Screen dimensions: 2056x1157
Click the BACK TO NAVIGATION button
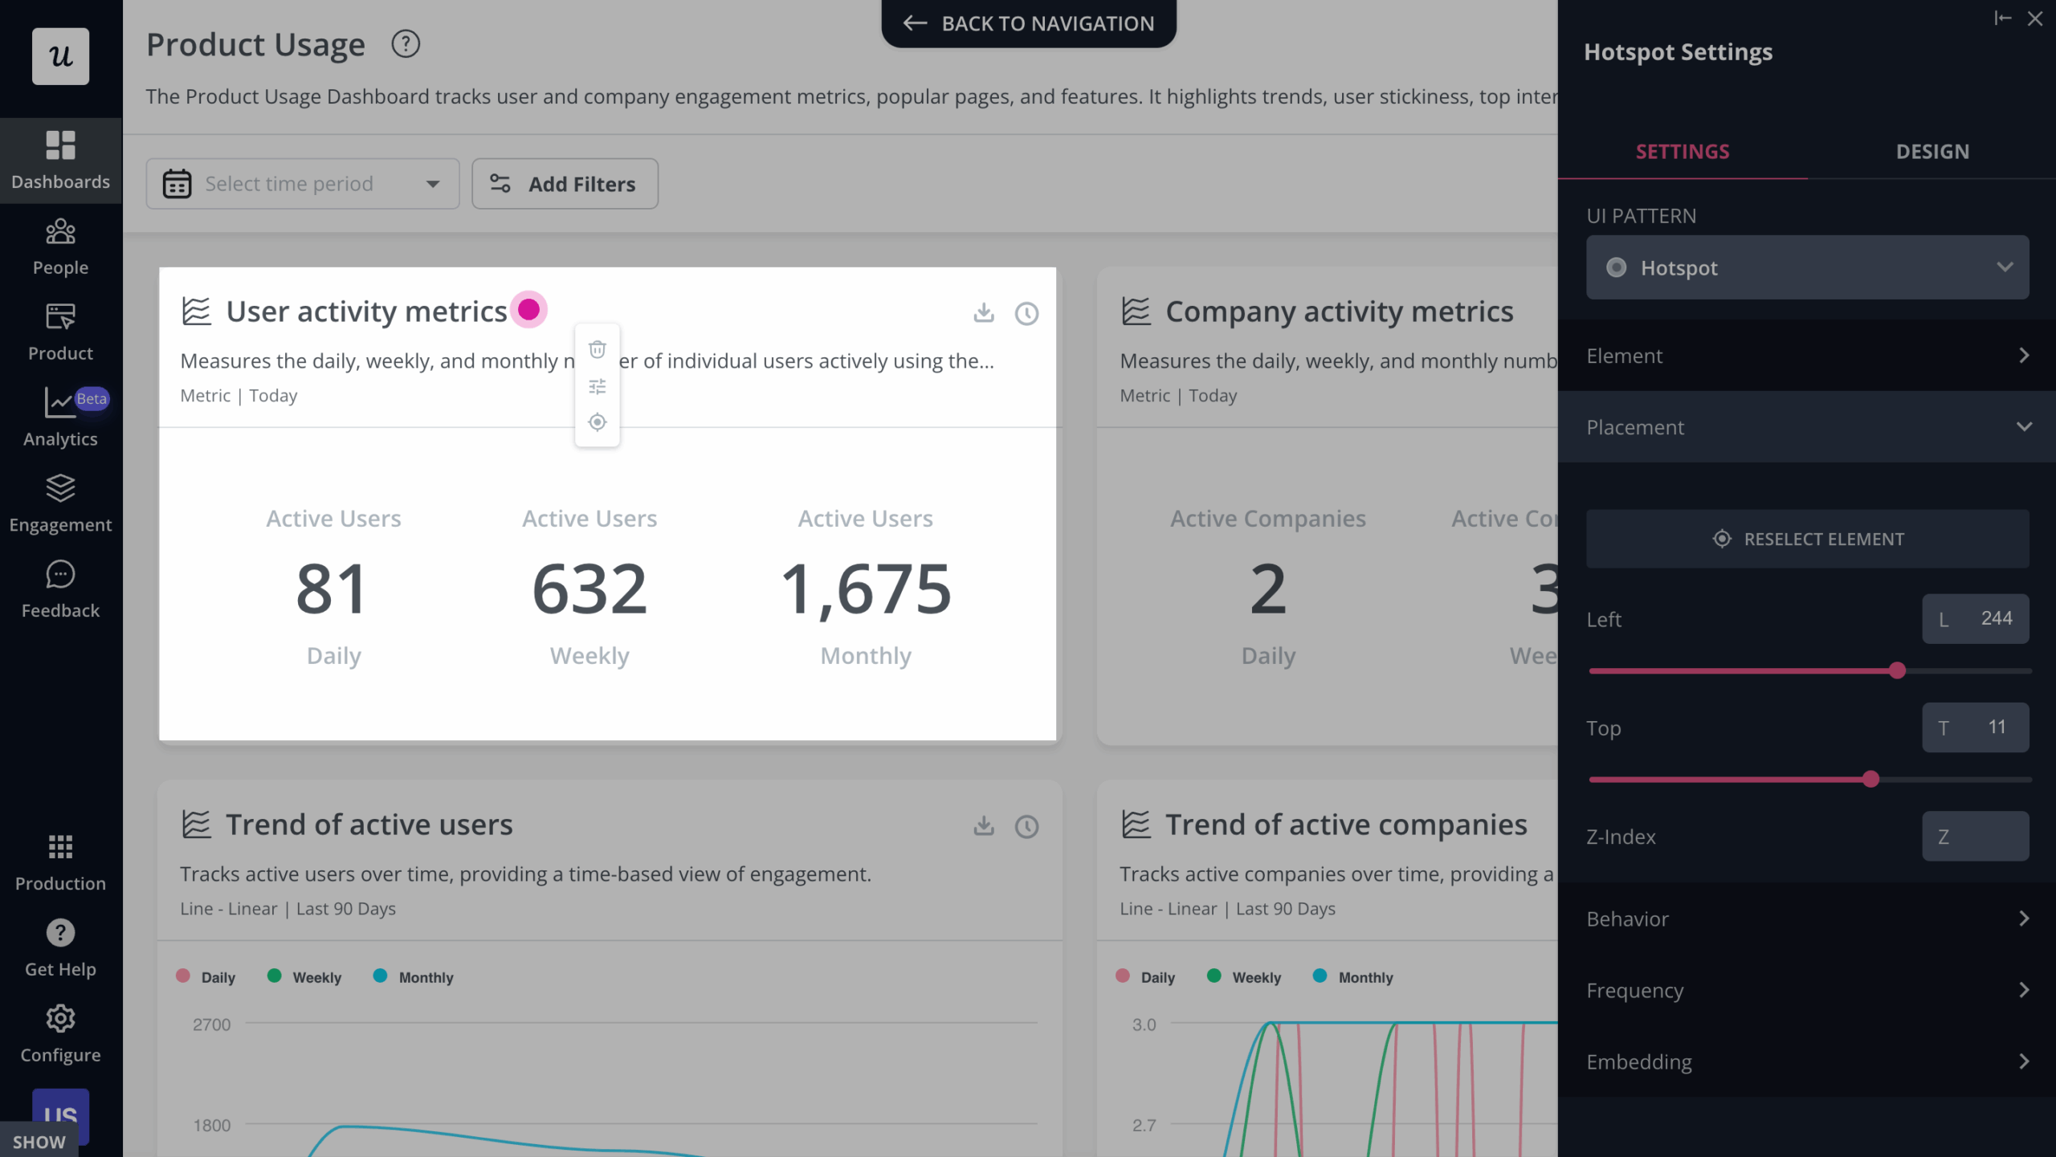1029,23
